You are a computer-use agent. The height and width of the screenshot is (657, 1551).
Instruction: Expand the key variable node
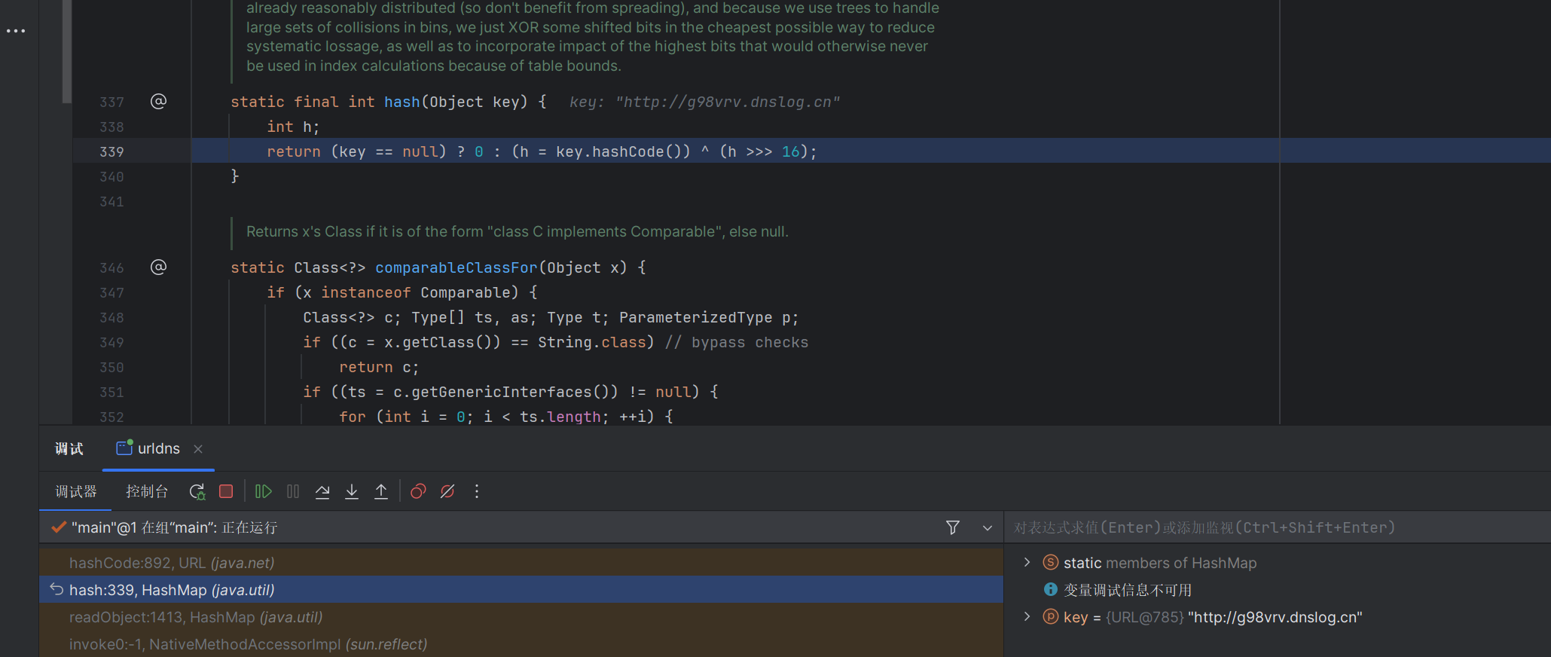coord(1027,617)
